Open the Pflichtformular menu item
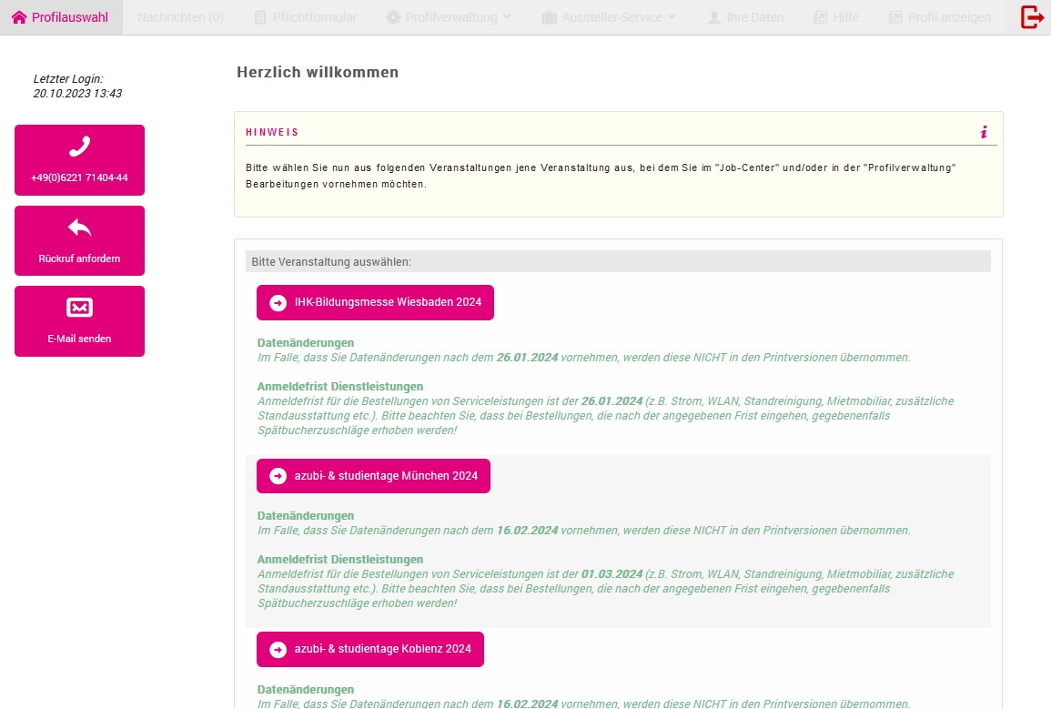Viewport: 1051px width, 709px height. coord(305,17)
